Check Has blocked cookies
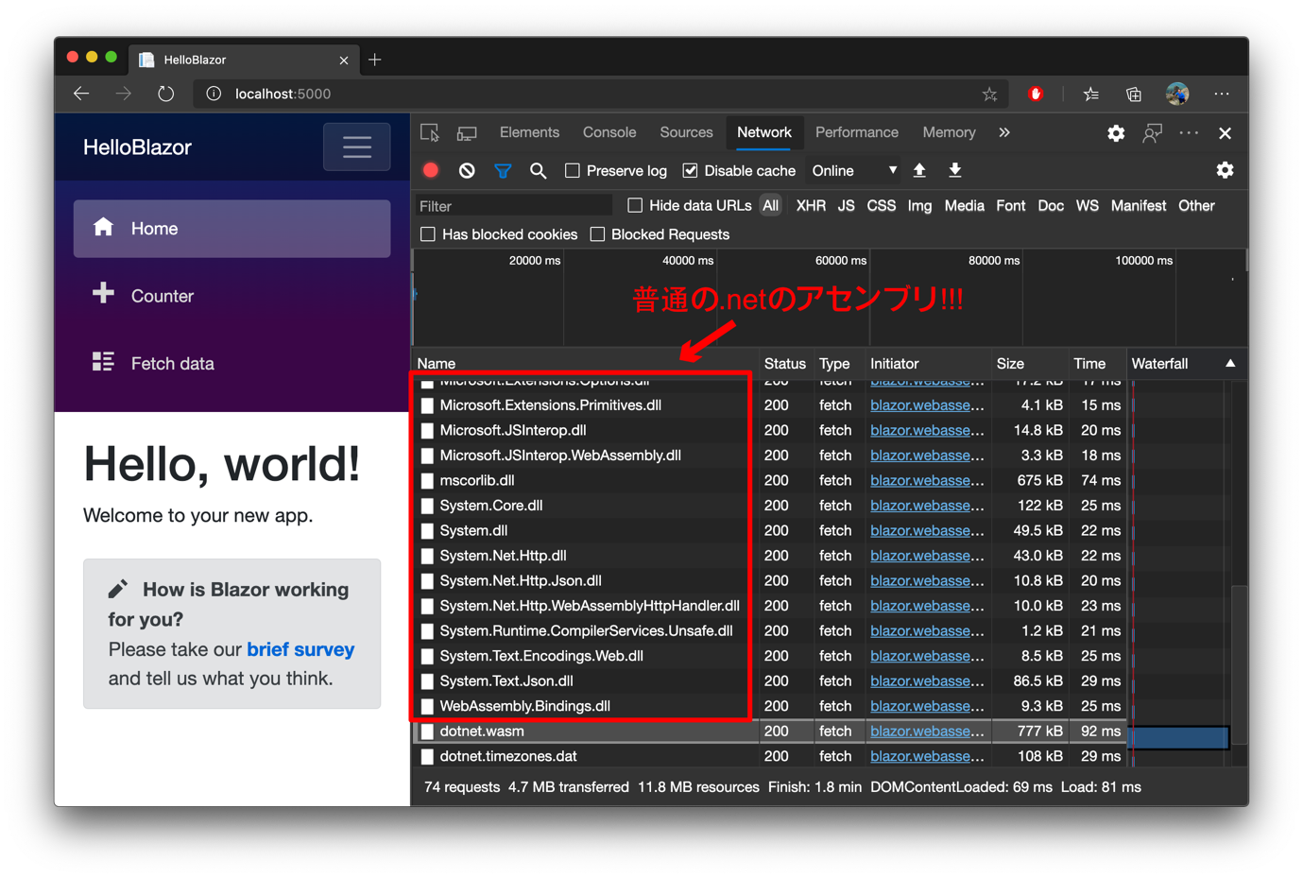Screen dimensions: 1303x878 click(428, 234)
